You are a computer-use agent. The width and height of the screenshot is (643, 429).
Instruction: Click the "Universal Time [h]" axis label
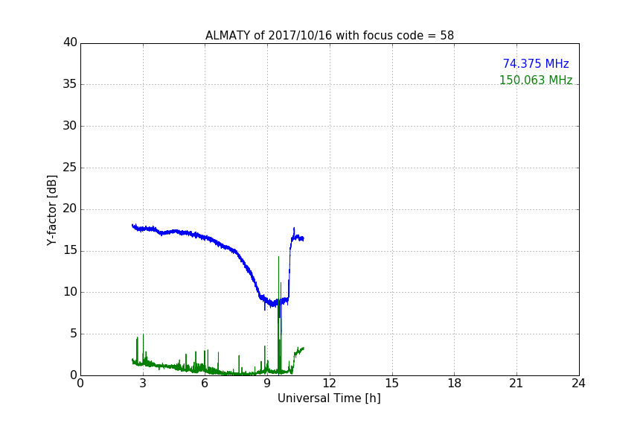[x=329, y=398]
